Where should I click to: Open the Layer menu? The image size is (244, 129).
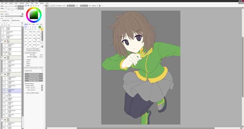[x=16, y=3]
